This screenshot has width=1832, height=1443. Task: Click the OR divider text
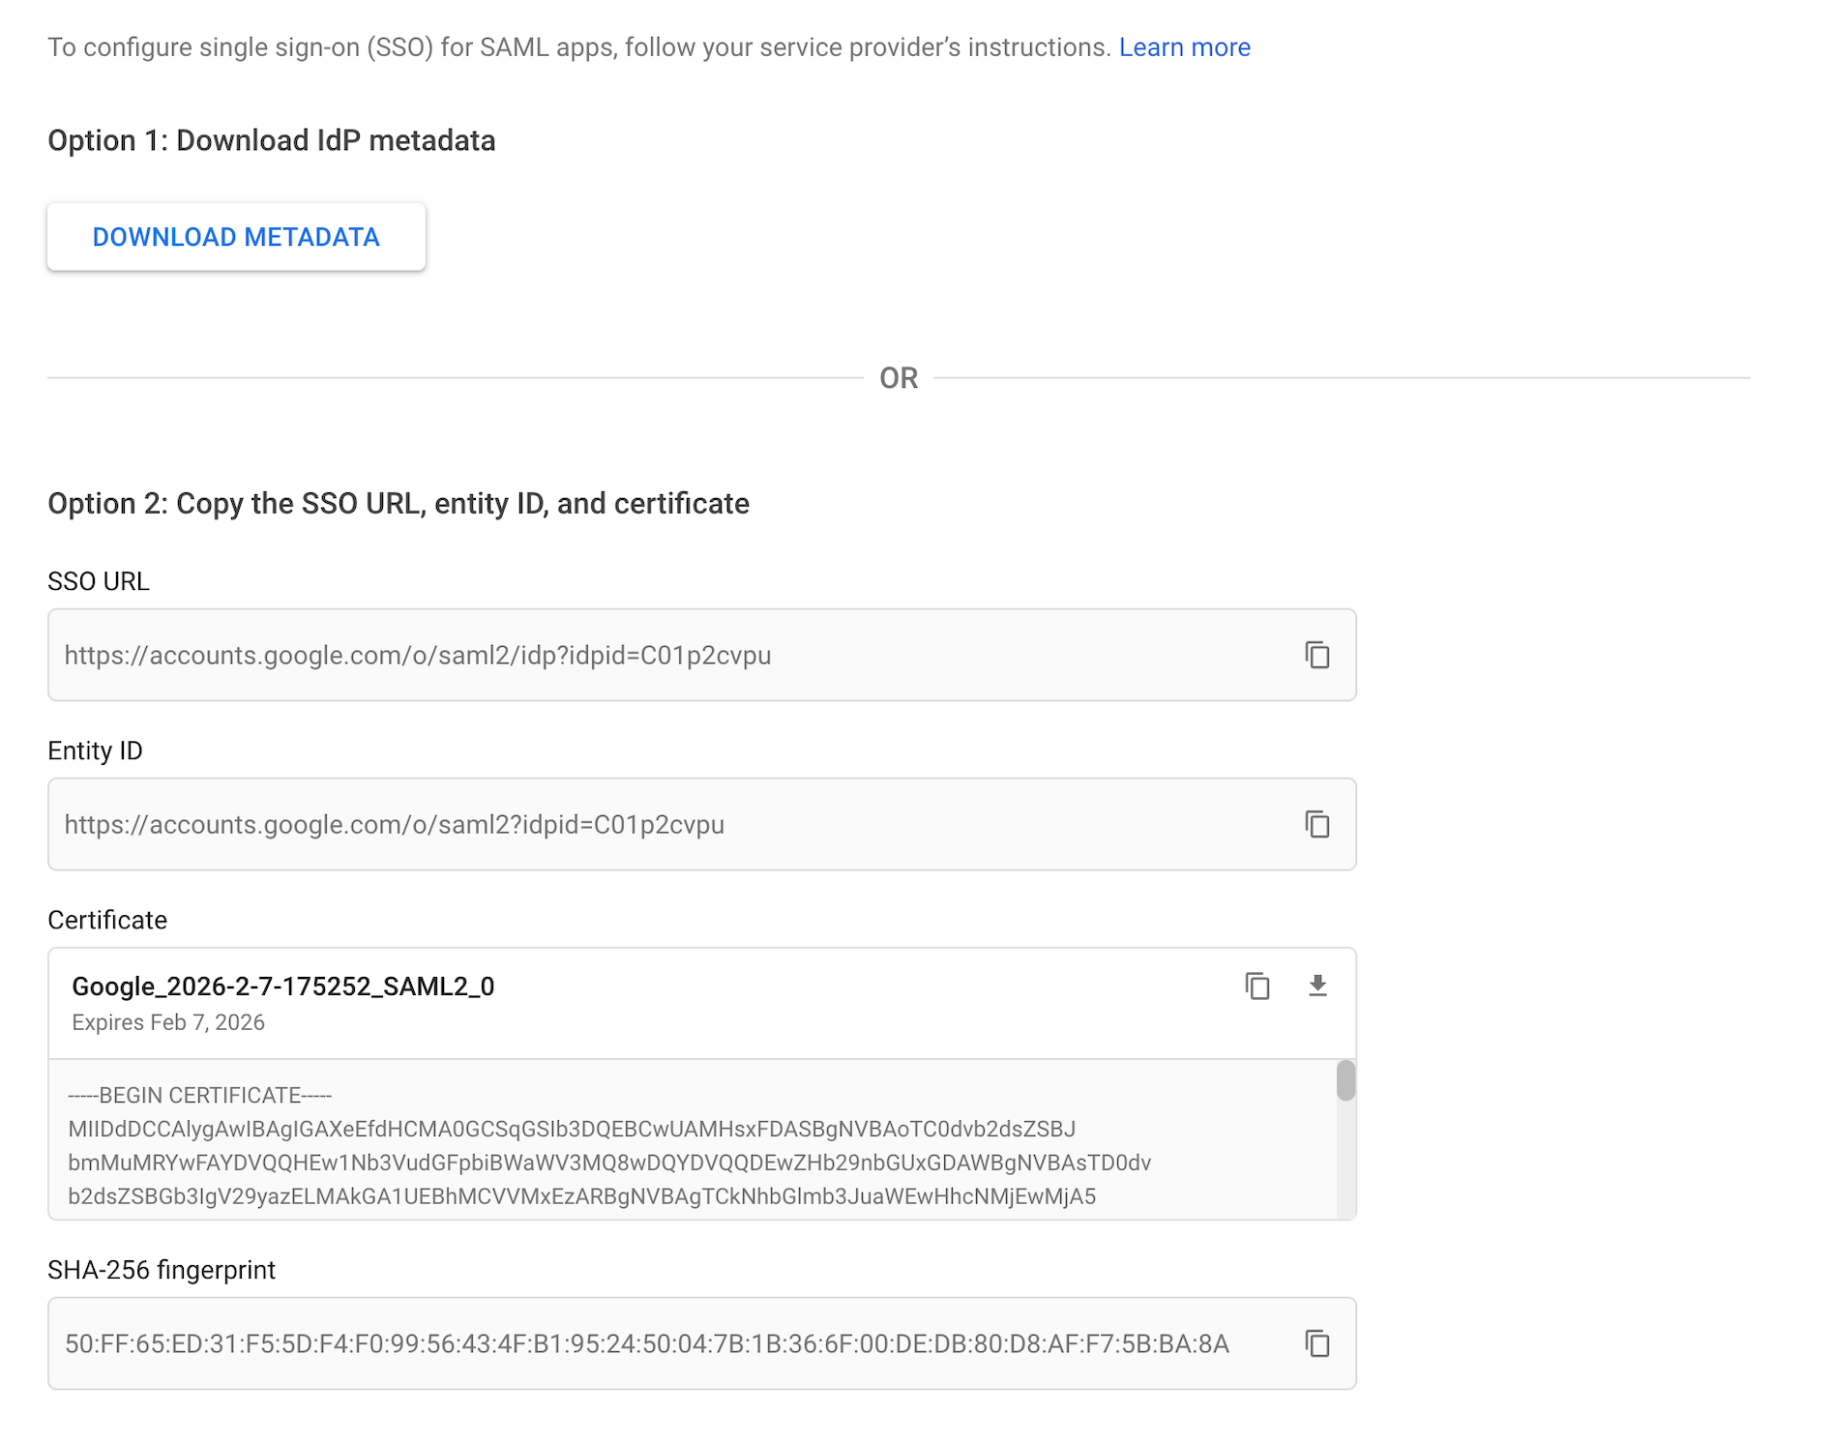pos(899,378)
